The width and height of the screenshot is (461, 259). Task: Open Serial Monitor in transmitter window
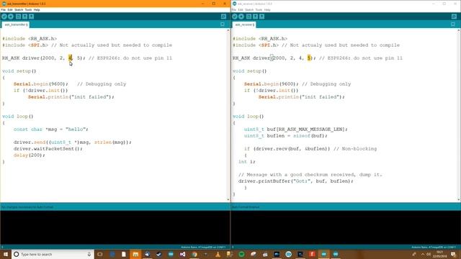click(x=223, y=17)
